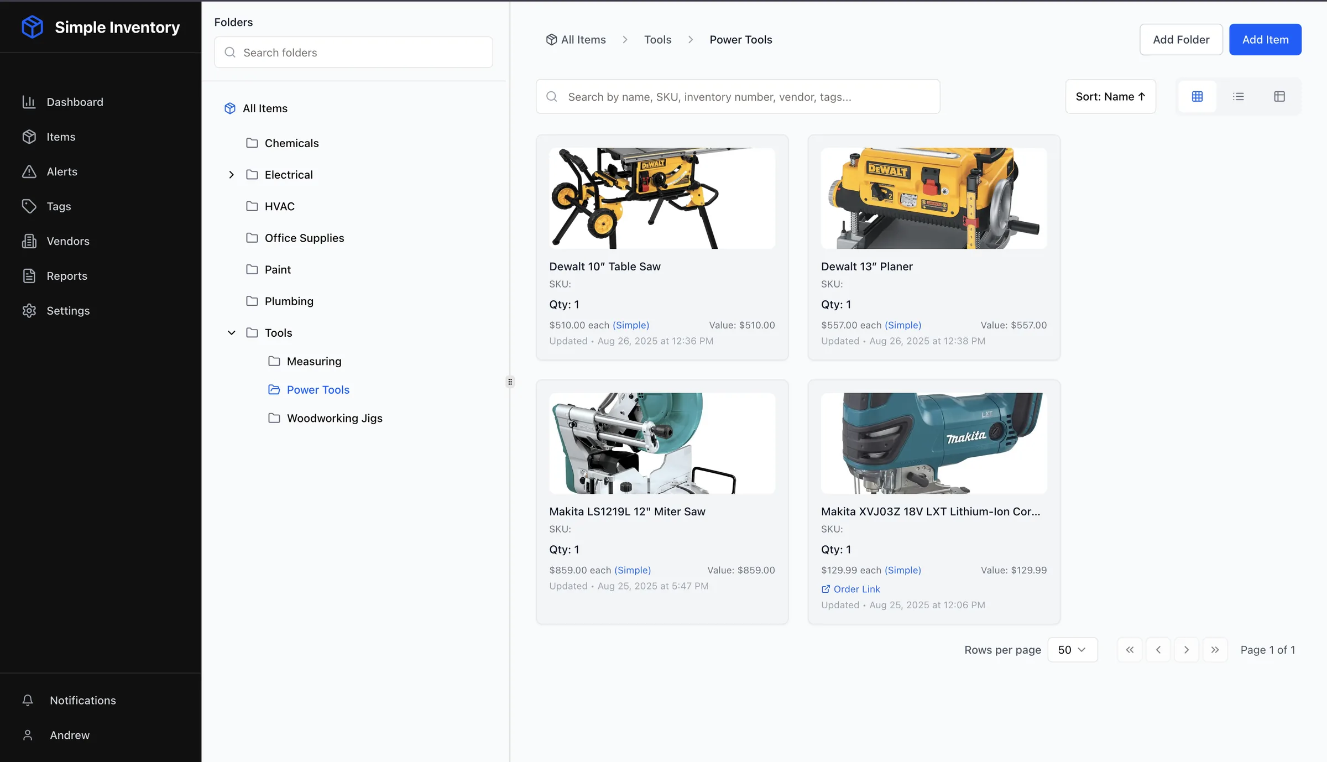Click the Settings gear icon
This screenshot has height=762, width=1327.
pyautogui.click(x=29, y=311)
